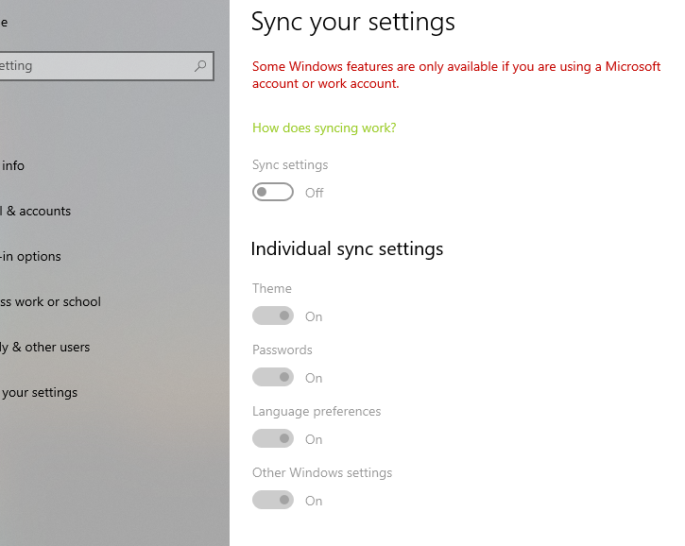Screen dimensions: 685x546
Task: Open the '-in options' sidebar page
Action: (x=30, y=256)
